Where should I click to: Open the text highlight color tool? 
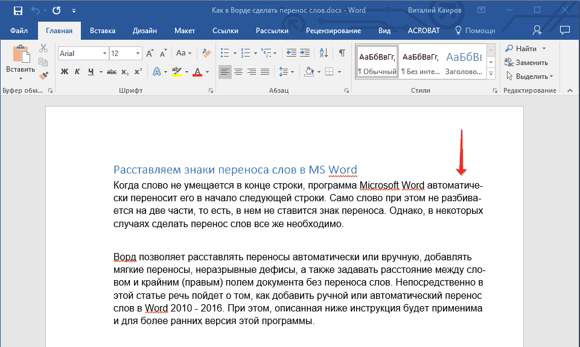(176, 70)
